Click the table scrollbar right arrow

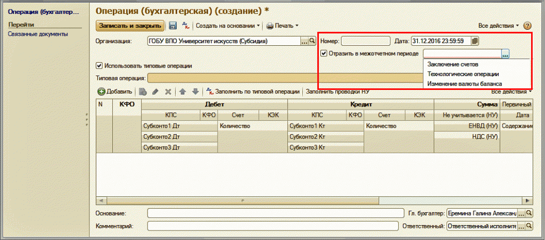527,201
